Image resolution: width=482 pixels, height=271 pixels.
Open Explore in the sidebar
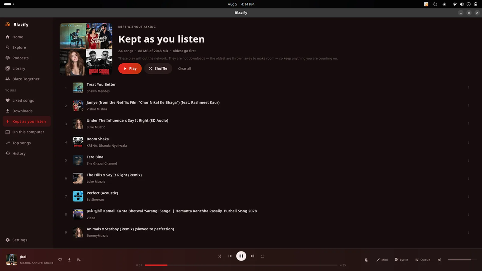click(x=27, y=47)
